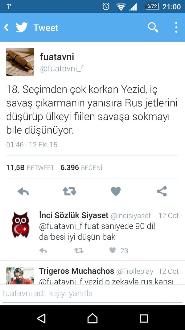Open Android recent apps button
185x330 pixels.
click(144, 319)
